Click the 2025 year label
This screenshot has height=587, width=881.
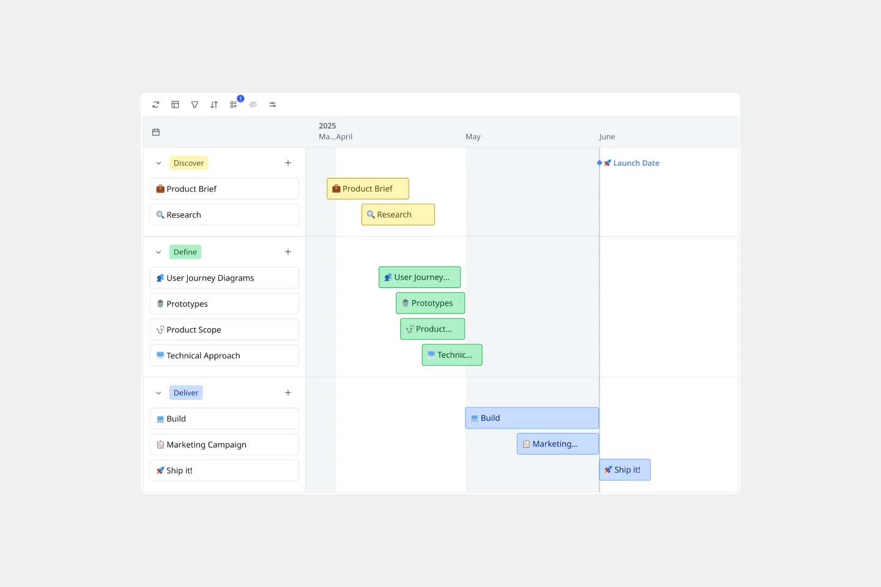pos(327,126)
